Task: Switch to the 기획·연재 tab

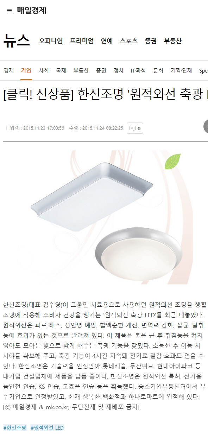Action: [x=181, y=70]
